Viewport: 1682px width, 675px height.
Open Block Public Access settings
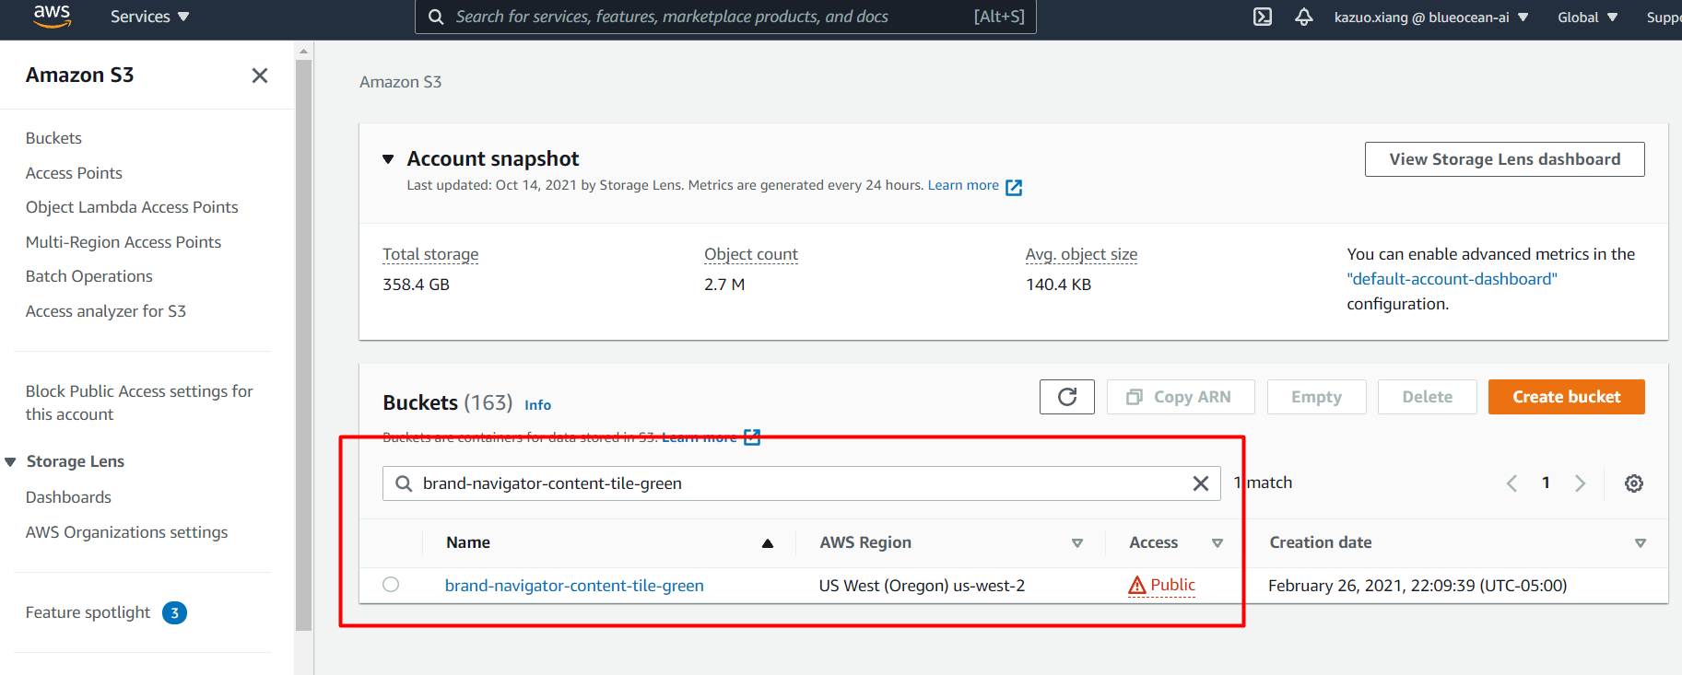pos(139,402)
